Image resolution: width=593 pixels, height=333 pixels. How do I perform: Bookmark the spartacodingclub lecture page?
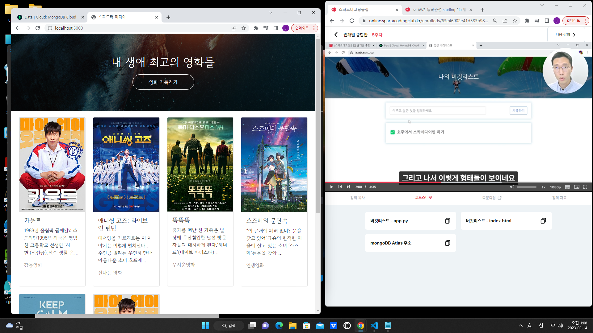(515, 21)
